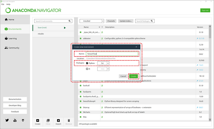The image size is (214, 129).
Task: Click the package list scrollbar up arrow
Action: pyautogui.click(x=210, y=26)
